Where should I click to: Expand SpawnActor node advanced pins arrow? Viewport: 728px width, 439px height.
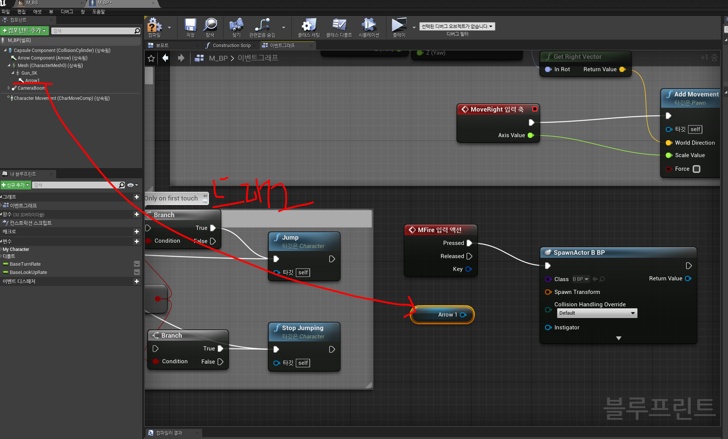619,338
